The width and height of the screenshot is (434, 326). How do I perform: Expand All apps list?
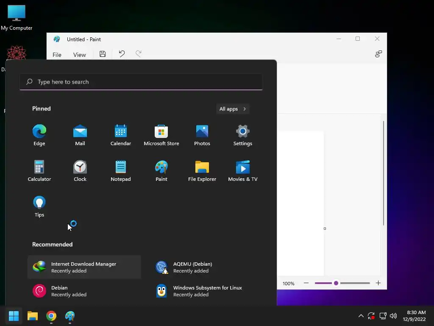click(x=233, y=109)
